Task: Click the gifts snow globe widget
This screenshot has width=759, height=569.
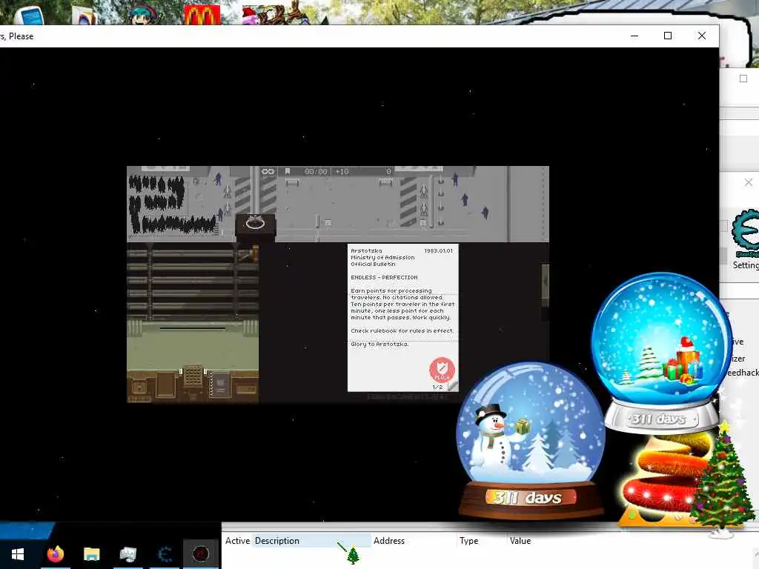Action: pos(661,352)
